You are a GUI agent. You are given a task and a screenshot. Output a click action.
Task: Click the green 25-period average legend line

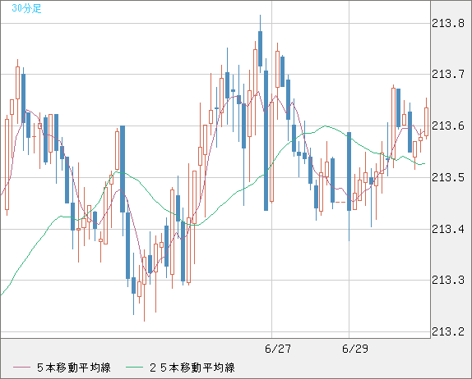tap(134, 368)
